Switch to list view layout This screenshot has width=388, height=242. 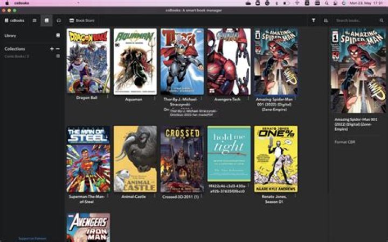pyautogui.click(x=34, y=20)
